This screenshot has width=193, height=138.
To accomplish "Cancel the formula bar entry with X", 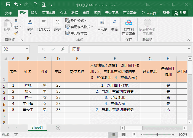I will pyautogui.click(x=43, y=49).
